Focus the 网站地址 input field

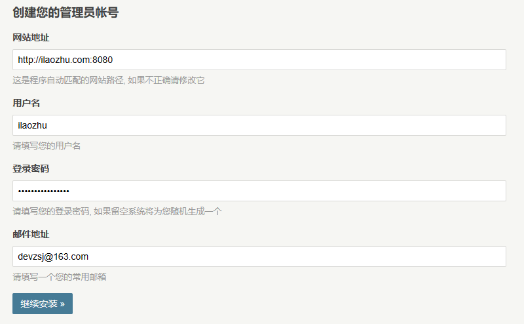259,60
